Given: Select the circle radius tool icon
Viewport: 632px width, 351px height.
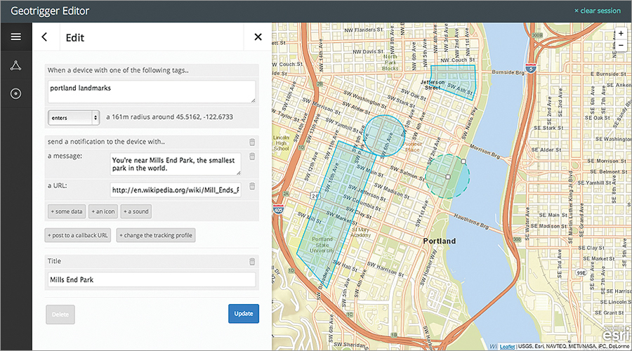Looking at the screenshot, I should click(15, 94).
